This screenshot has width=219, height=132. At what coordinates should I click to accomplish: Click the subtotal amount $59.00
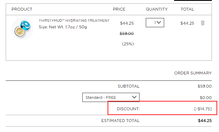pos(205,86)
